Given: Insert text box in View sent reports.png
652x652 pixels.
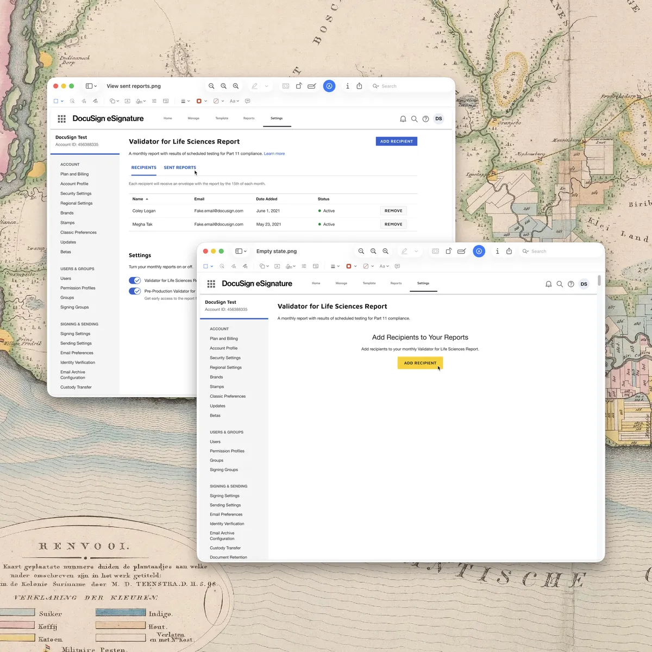Looking at the screenshot, I should [128, 101].
